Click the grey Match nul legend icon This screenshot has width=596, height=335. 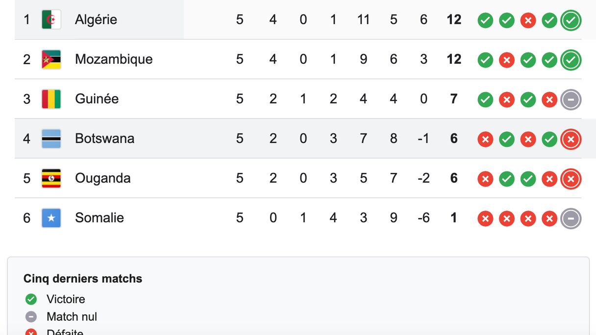point(31,317)
